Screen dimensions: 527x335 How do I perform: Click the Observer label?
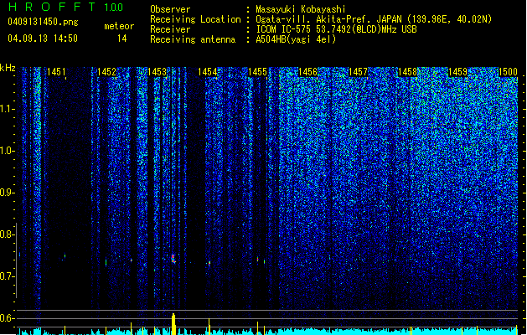coord(170,9)
